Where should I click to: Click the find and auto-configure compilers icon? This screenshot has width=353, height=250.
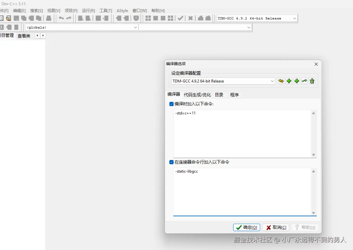tap(281, 81)
